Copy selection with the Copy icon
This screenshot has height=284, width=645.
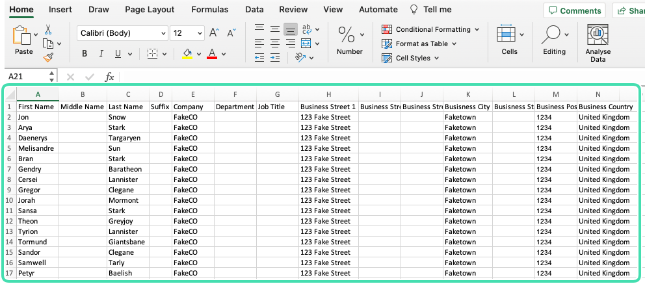(x=48, y=44)
